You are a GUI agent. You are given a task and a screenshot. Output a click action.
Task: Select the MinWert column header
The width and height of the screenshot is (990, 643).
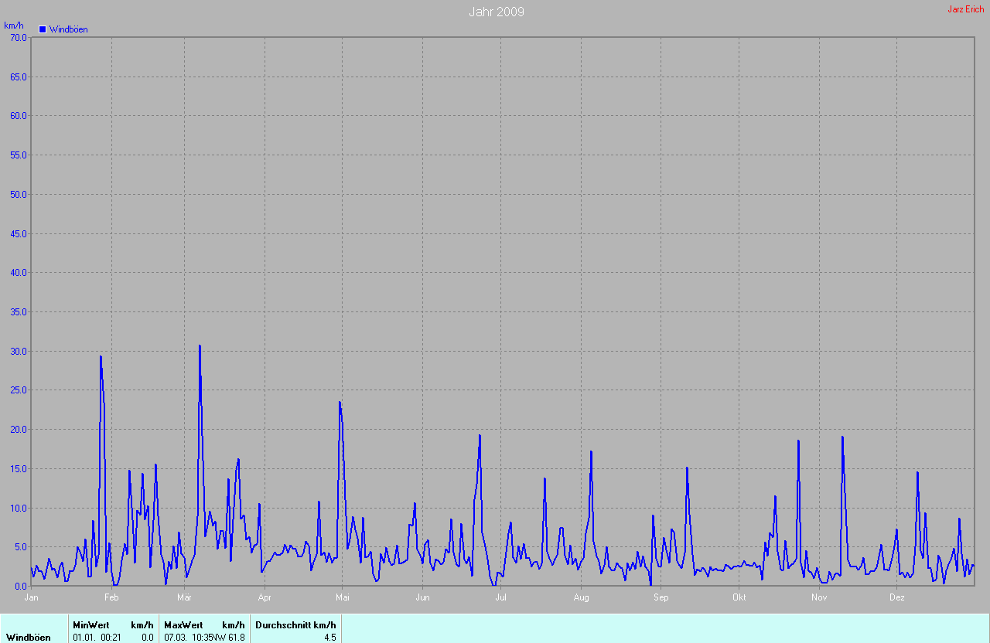click(x=91, y=624)
